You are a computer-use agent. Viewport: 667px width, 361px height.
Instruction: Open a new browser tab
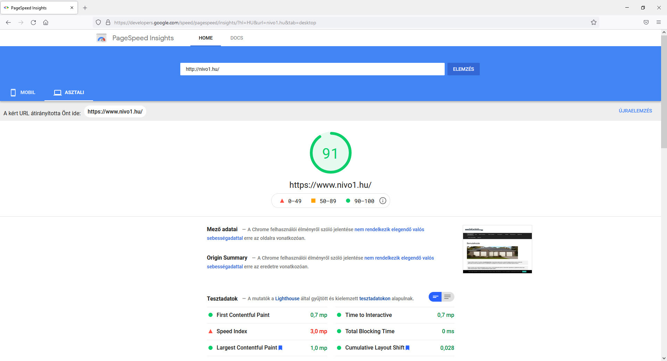85,8
